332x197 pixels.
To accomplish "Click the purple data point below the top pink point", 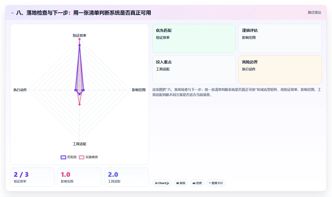I will (79, 45).
